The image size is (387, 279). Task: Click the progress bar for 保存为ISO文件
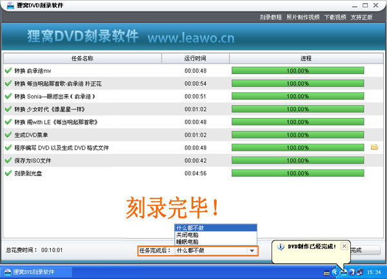tap(297, 160)
